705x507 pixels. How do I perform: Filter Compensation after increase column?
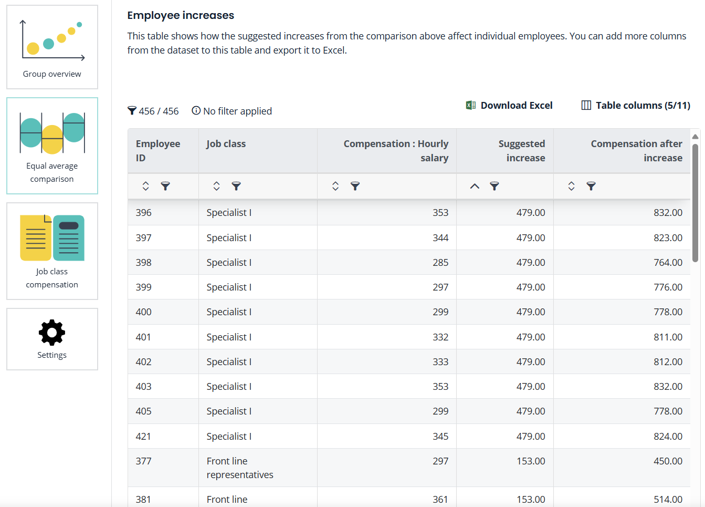coord(591,186)
